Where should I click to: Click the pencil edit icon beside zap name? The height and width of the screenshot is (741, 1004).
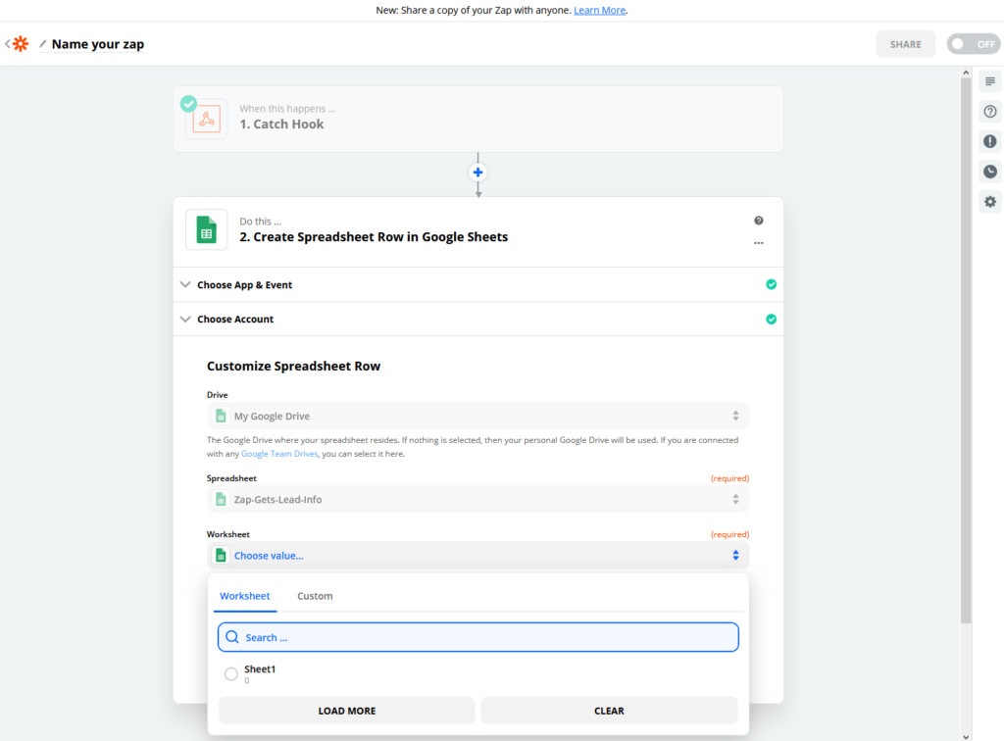43,44
